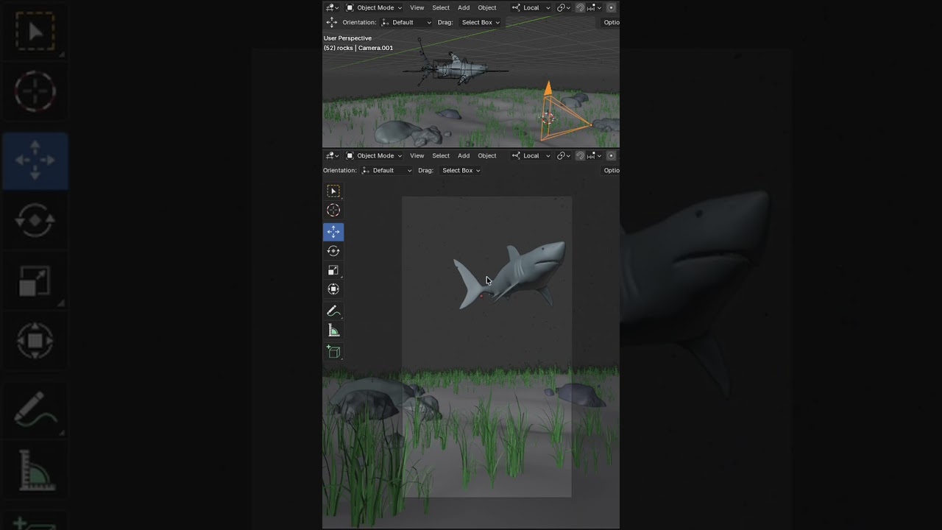Toggle snapping magnet in bottom viewport
Viewport: 942px width, 530px height.
click(580, 155)
